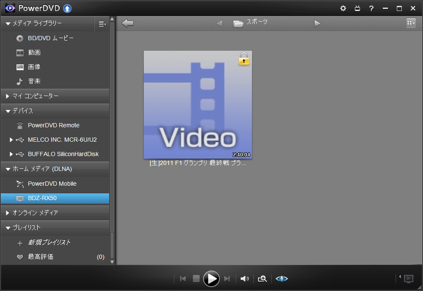Select BD/DVD ムービー in library

55,38
